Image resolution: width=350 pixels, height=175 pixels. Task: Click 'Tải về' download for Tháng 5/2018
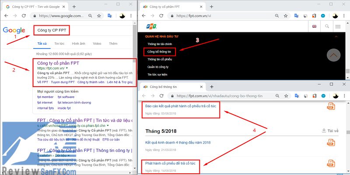click(x=330, y=130)
